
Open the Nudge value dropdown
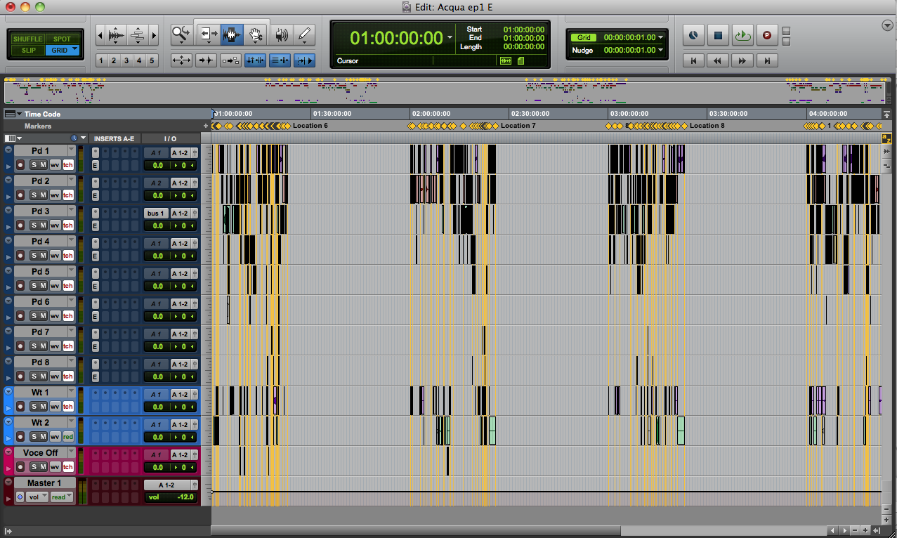(x=660, y=51)
